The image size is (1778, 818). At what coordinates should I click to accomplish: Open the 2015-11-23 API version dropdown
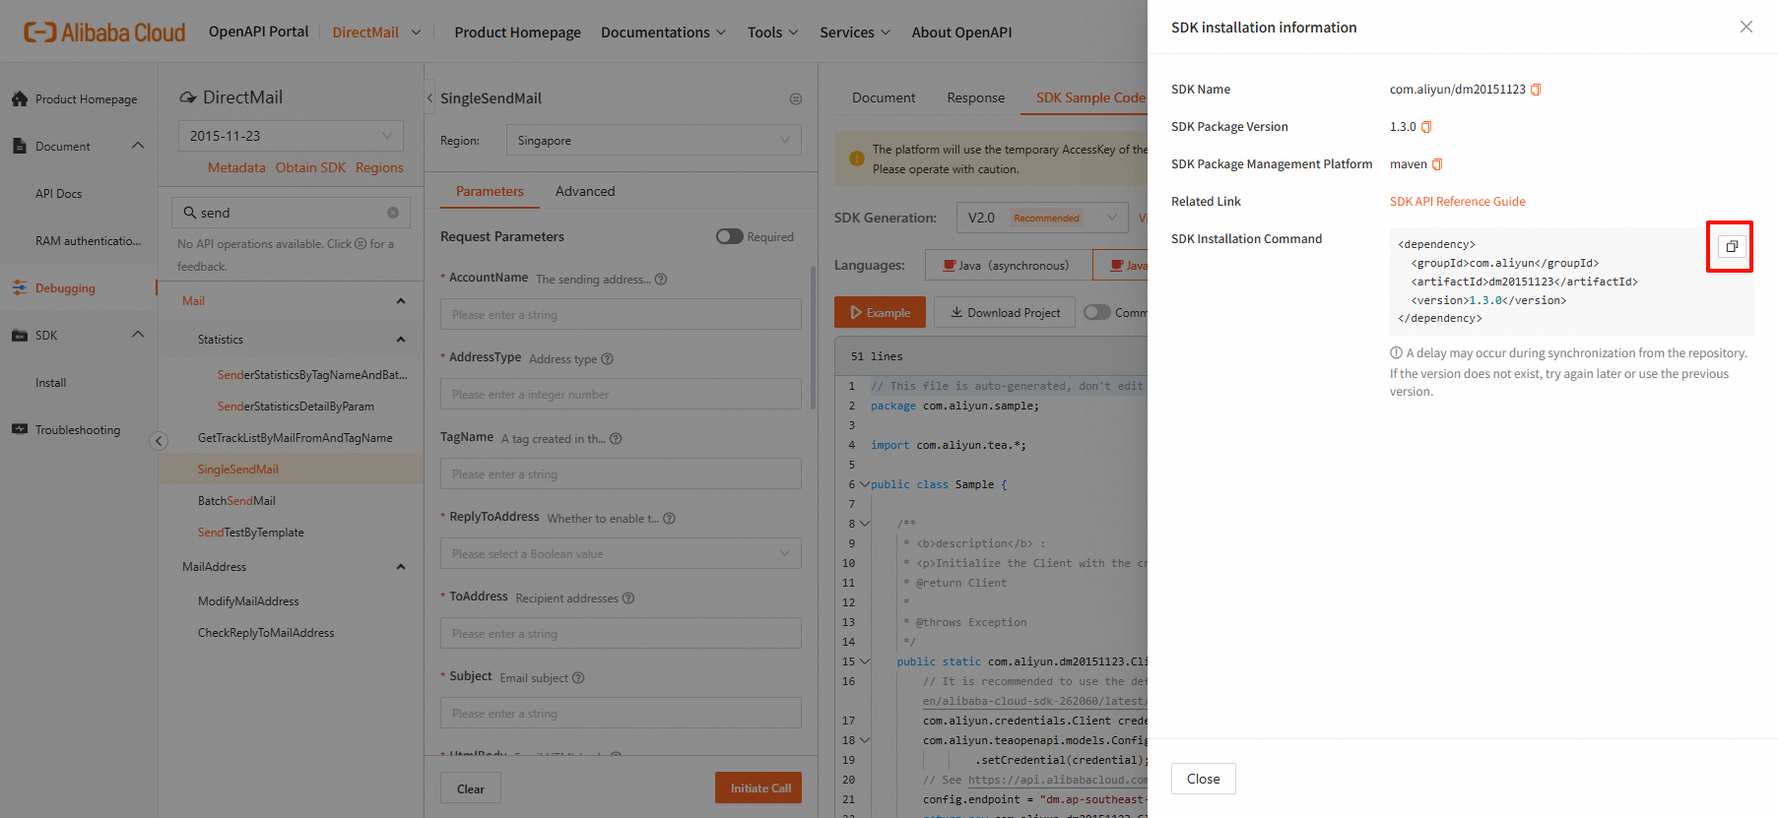click(291, 136)
